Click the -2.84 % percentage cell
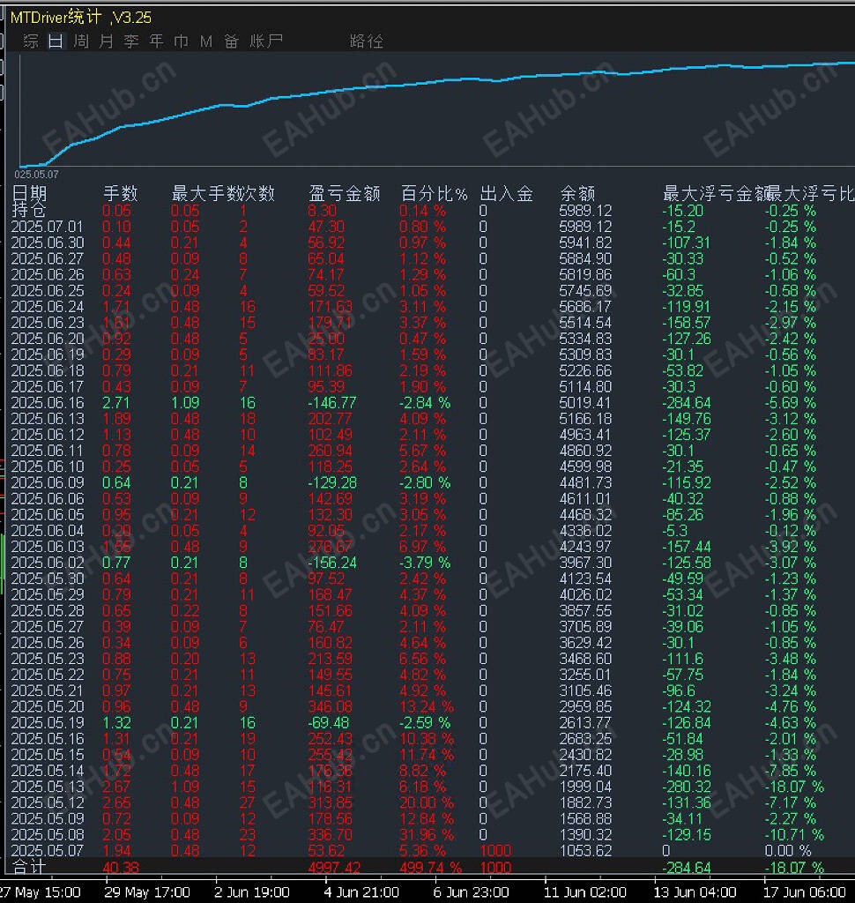 pyautogui.click(x=425, y=402)
